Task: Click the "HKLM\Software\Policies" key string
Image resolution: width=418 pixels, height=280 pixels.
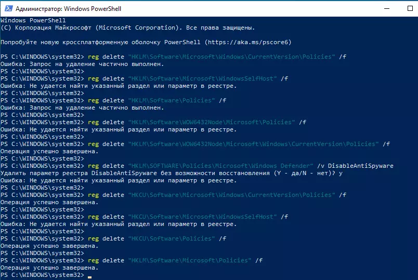Action: pyautogui.click(x=171, y=100)
